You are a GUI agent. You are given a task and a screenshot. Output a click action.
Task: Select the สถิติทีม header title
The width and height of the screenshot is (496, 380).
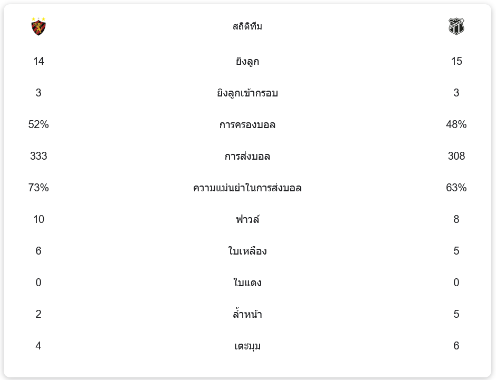(x=247, y=26)
